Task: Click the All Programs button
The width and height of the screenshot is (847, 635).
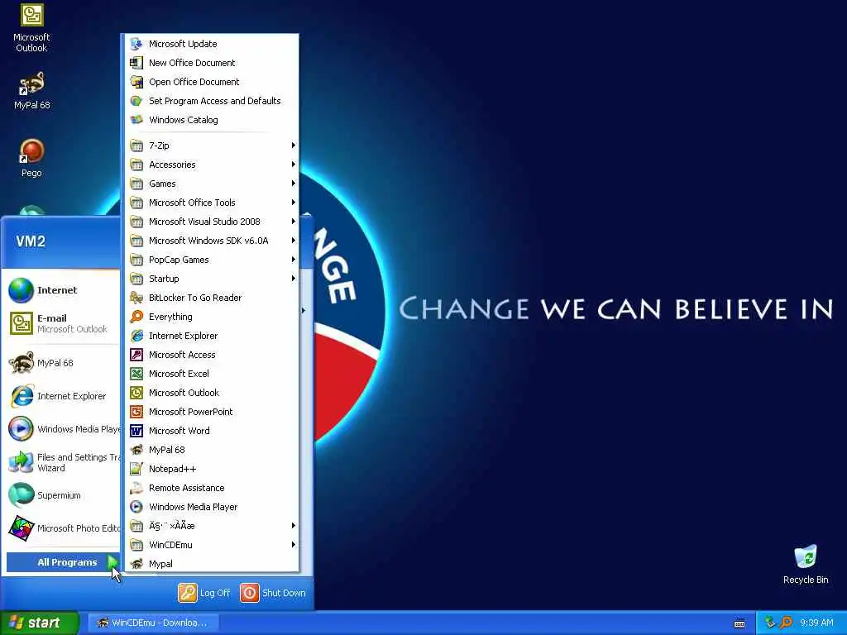Action: (63, 562)
